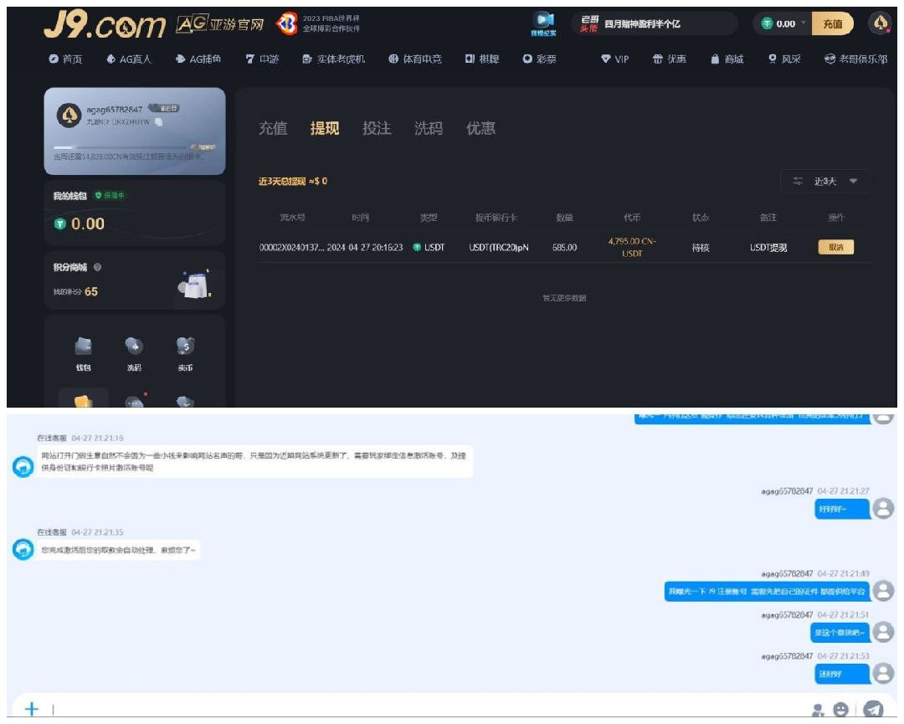Click the 卖币 sell coin icon
Screen dimensions: 904x724
(x=185, y=347)
